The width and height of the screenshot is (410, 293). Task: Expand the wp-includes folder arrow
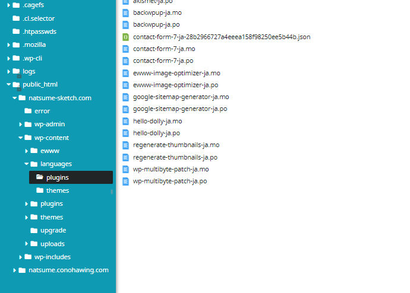[x=20, y=257]
